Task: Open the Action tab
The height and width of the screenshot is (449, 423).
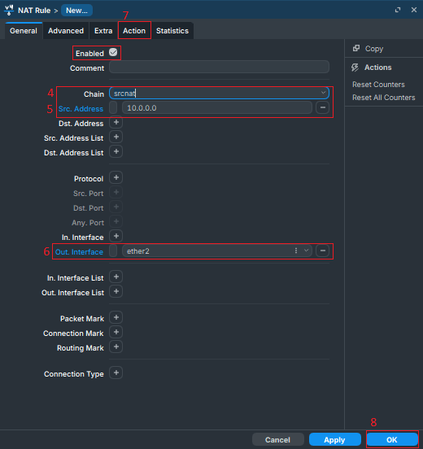Action: click(x=134, y=31)
